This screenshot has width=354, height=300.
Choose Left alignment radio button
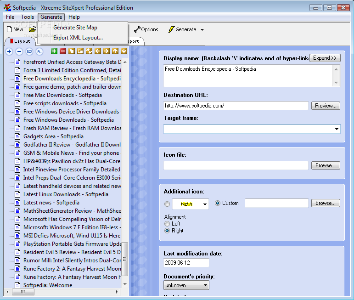[167, 224]
